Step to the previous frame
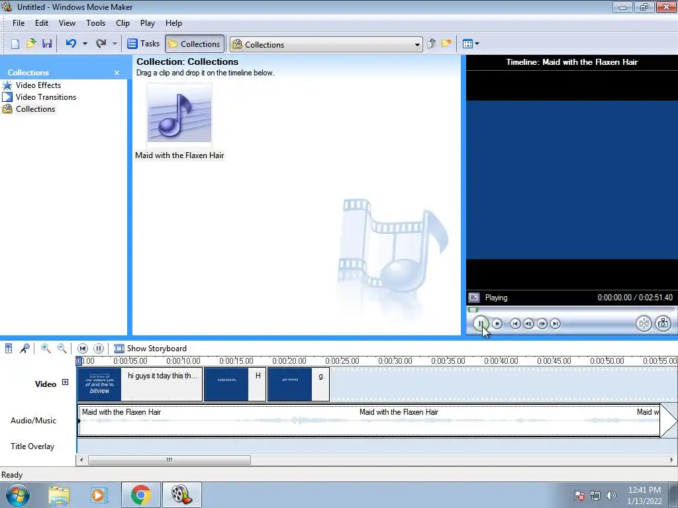This screenshot has width=678, height=508. click(528, 323)
